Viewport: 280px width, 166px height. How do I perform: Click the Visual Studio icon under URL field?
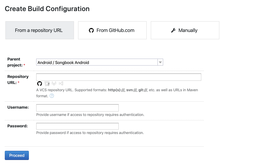click(x=61, y=83)
